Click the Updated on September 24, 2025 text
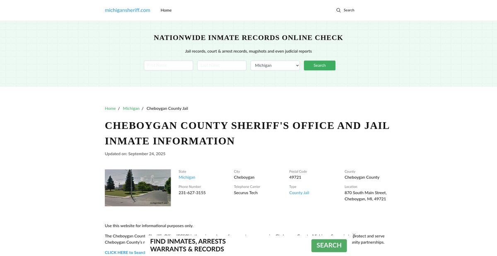The width and height of the screenshot is (497, 256). tap(135, 154)
